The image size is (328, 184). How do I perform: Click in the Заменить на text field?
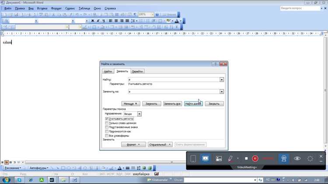pos(174,92)
